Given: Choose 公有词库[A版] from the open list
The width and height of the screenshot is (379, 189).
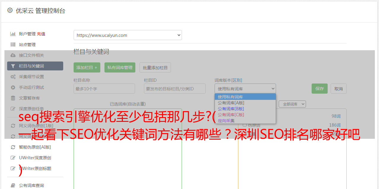Looking at the screenshot, I should click(245, 103).
